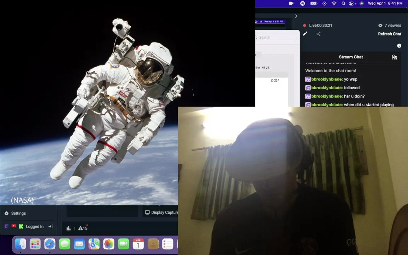Click the eye icon beside 7 viewers
This screenshot has width=408, height=255.
[x=380, y=25]
